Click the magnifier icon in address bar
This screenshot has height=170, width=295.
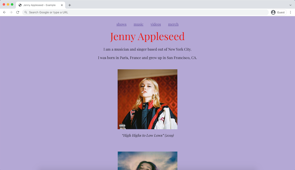coord(26,12)
